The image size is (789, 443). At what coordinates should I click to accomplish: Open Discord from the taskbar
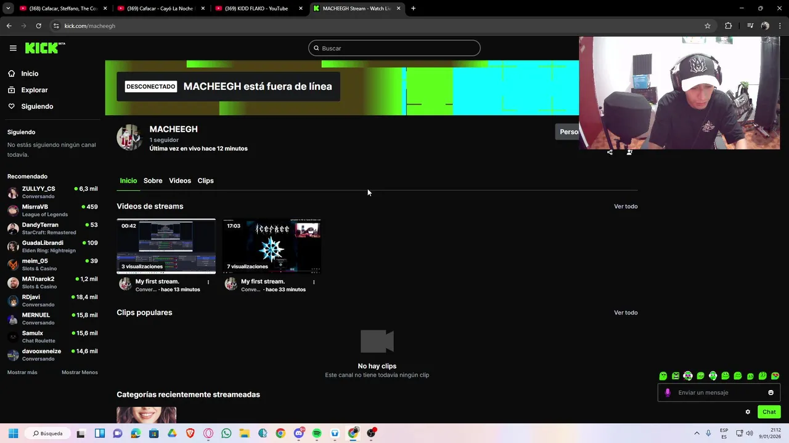pos(299,433)
